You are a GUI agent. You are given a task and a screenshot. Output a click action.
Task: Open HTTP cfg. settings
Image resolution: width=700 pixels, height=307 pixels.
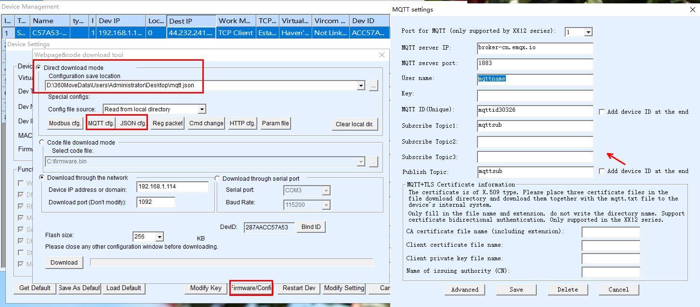242,123
